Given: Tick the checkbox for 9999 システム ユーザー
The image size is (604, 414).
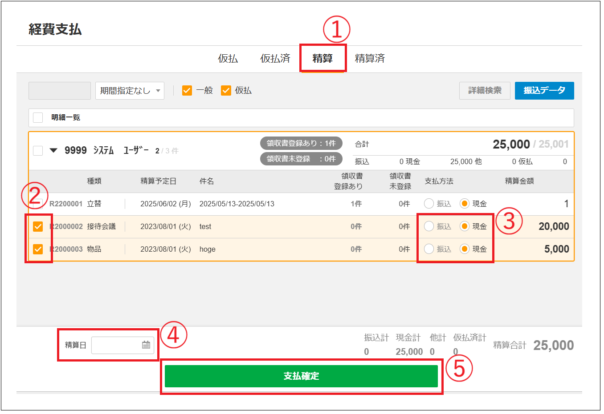Looking at the screenshot, I should [x=38, y=151].
